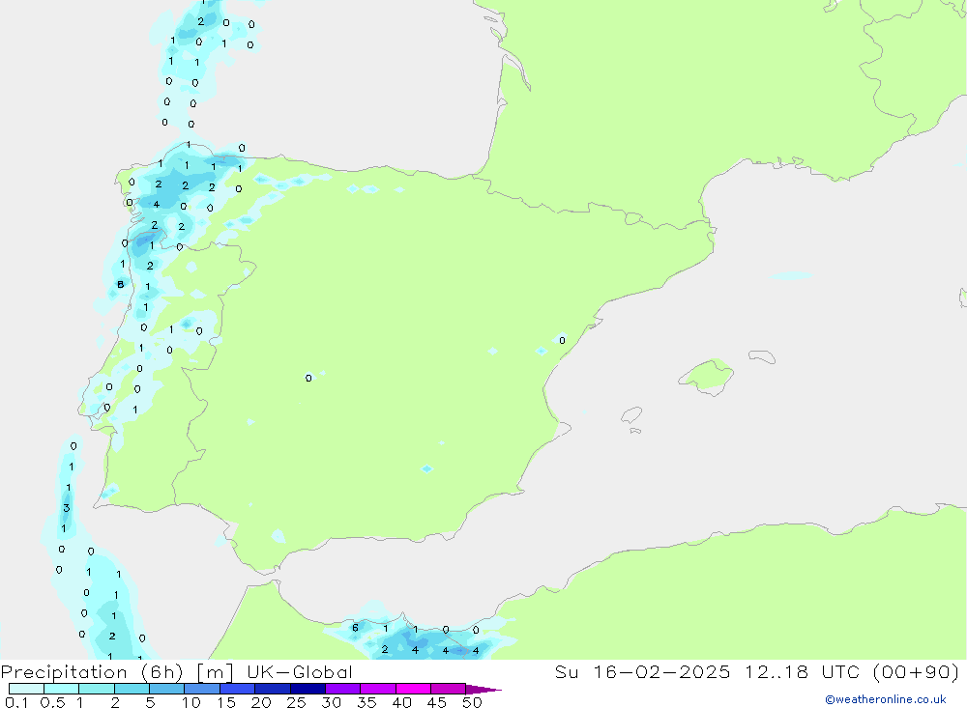Screen dimensions: 967x708
Task: Click the '50' legend scale label
Action: coord(472,702)
